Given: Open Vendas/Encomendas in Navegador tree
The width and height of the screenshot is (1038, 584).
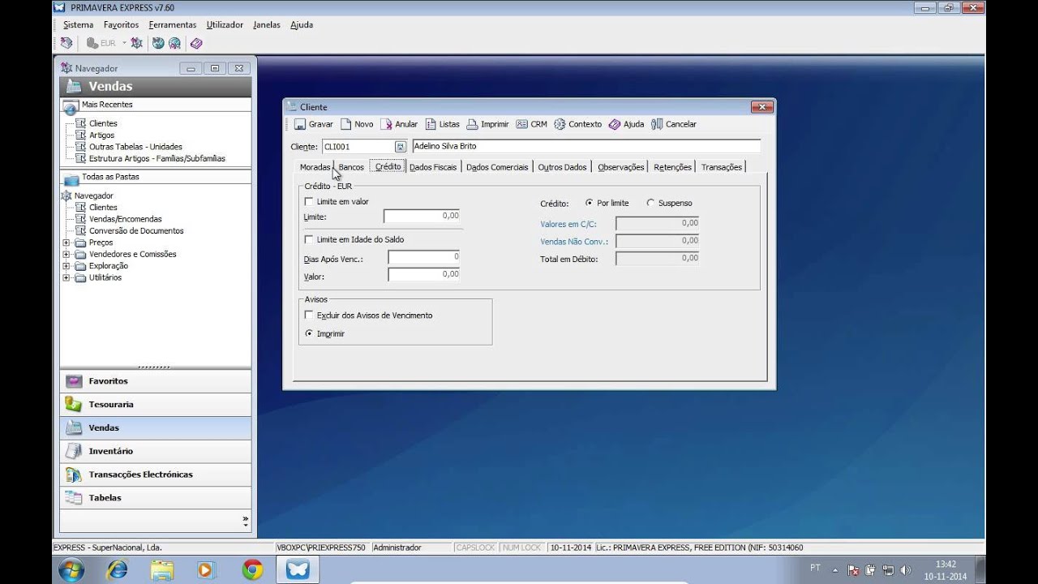Looking at the screenshot, I should [125, 219].
